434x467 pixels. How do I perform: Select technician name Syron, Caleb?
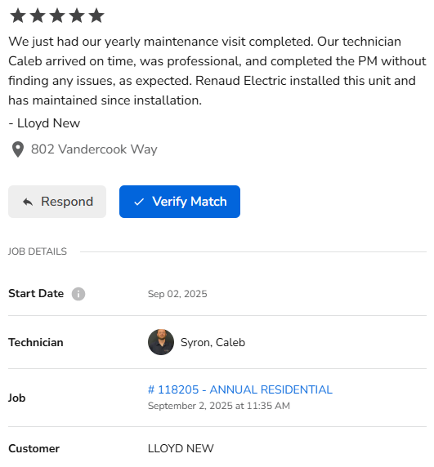click(x=213, y=343)
